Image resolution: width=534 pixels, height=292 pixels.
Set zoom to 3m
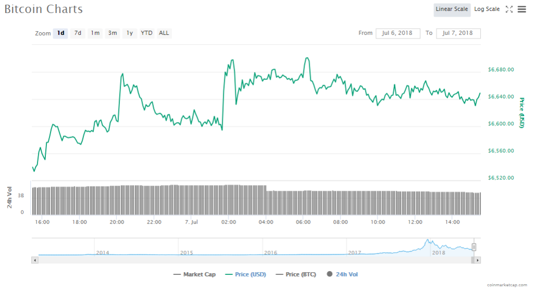(112, 33)
